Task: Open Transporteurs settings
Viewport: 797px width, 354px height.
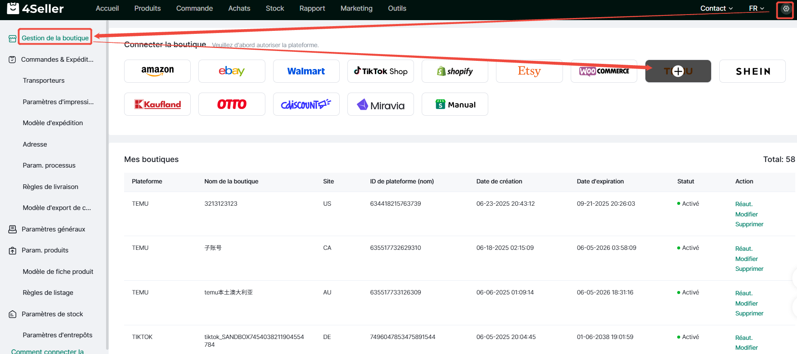Action: (x=43, y=81)
